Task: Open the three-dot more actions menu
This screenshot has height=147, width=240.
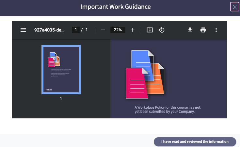Action: pyautogui.click(x=216, y=30)
